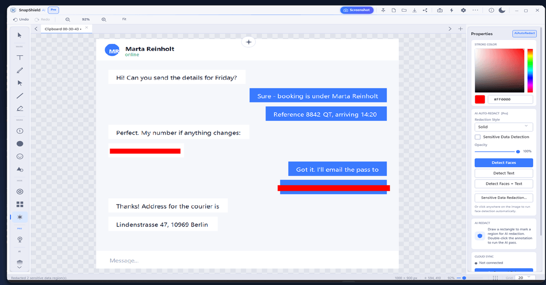Select the Shapes tool in sidebar
The image size is (546, 285).
point(20,169)
